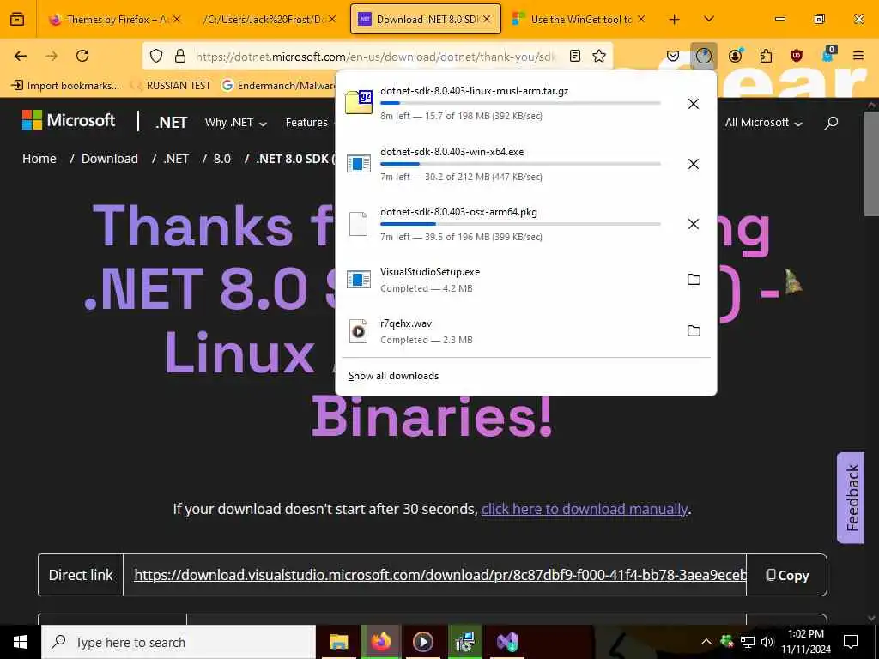Click the address bar URL field
Viewport: 879px width, 659px height.
pos(376,56)
